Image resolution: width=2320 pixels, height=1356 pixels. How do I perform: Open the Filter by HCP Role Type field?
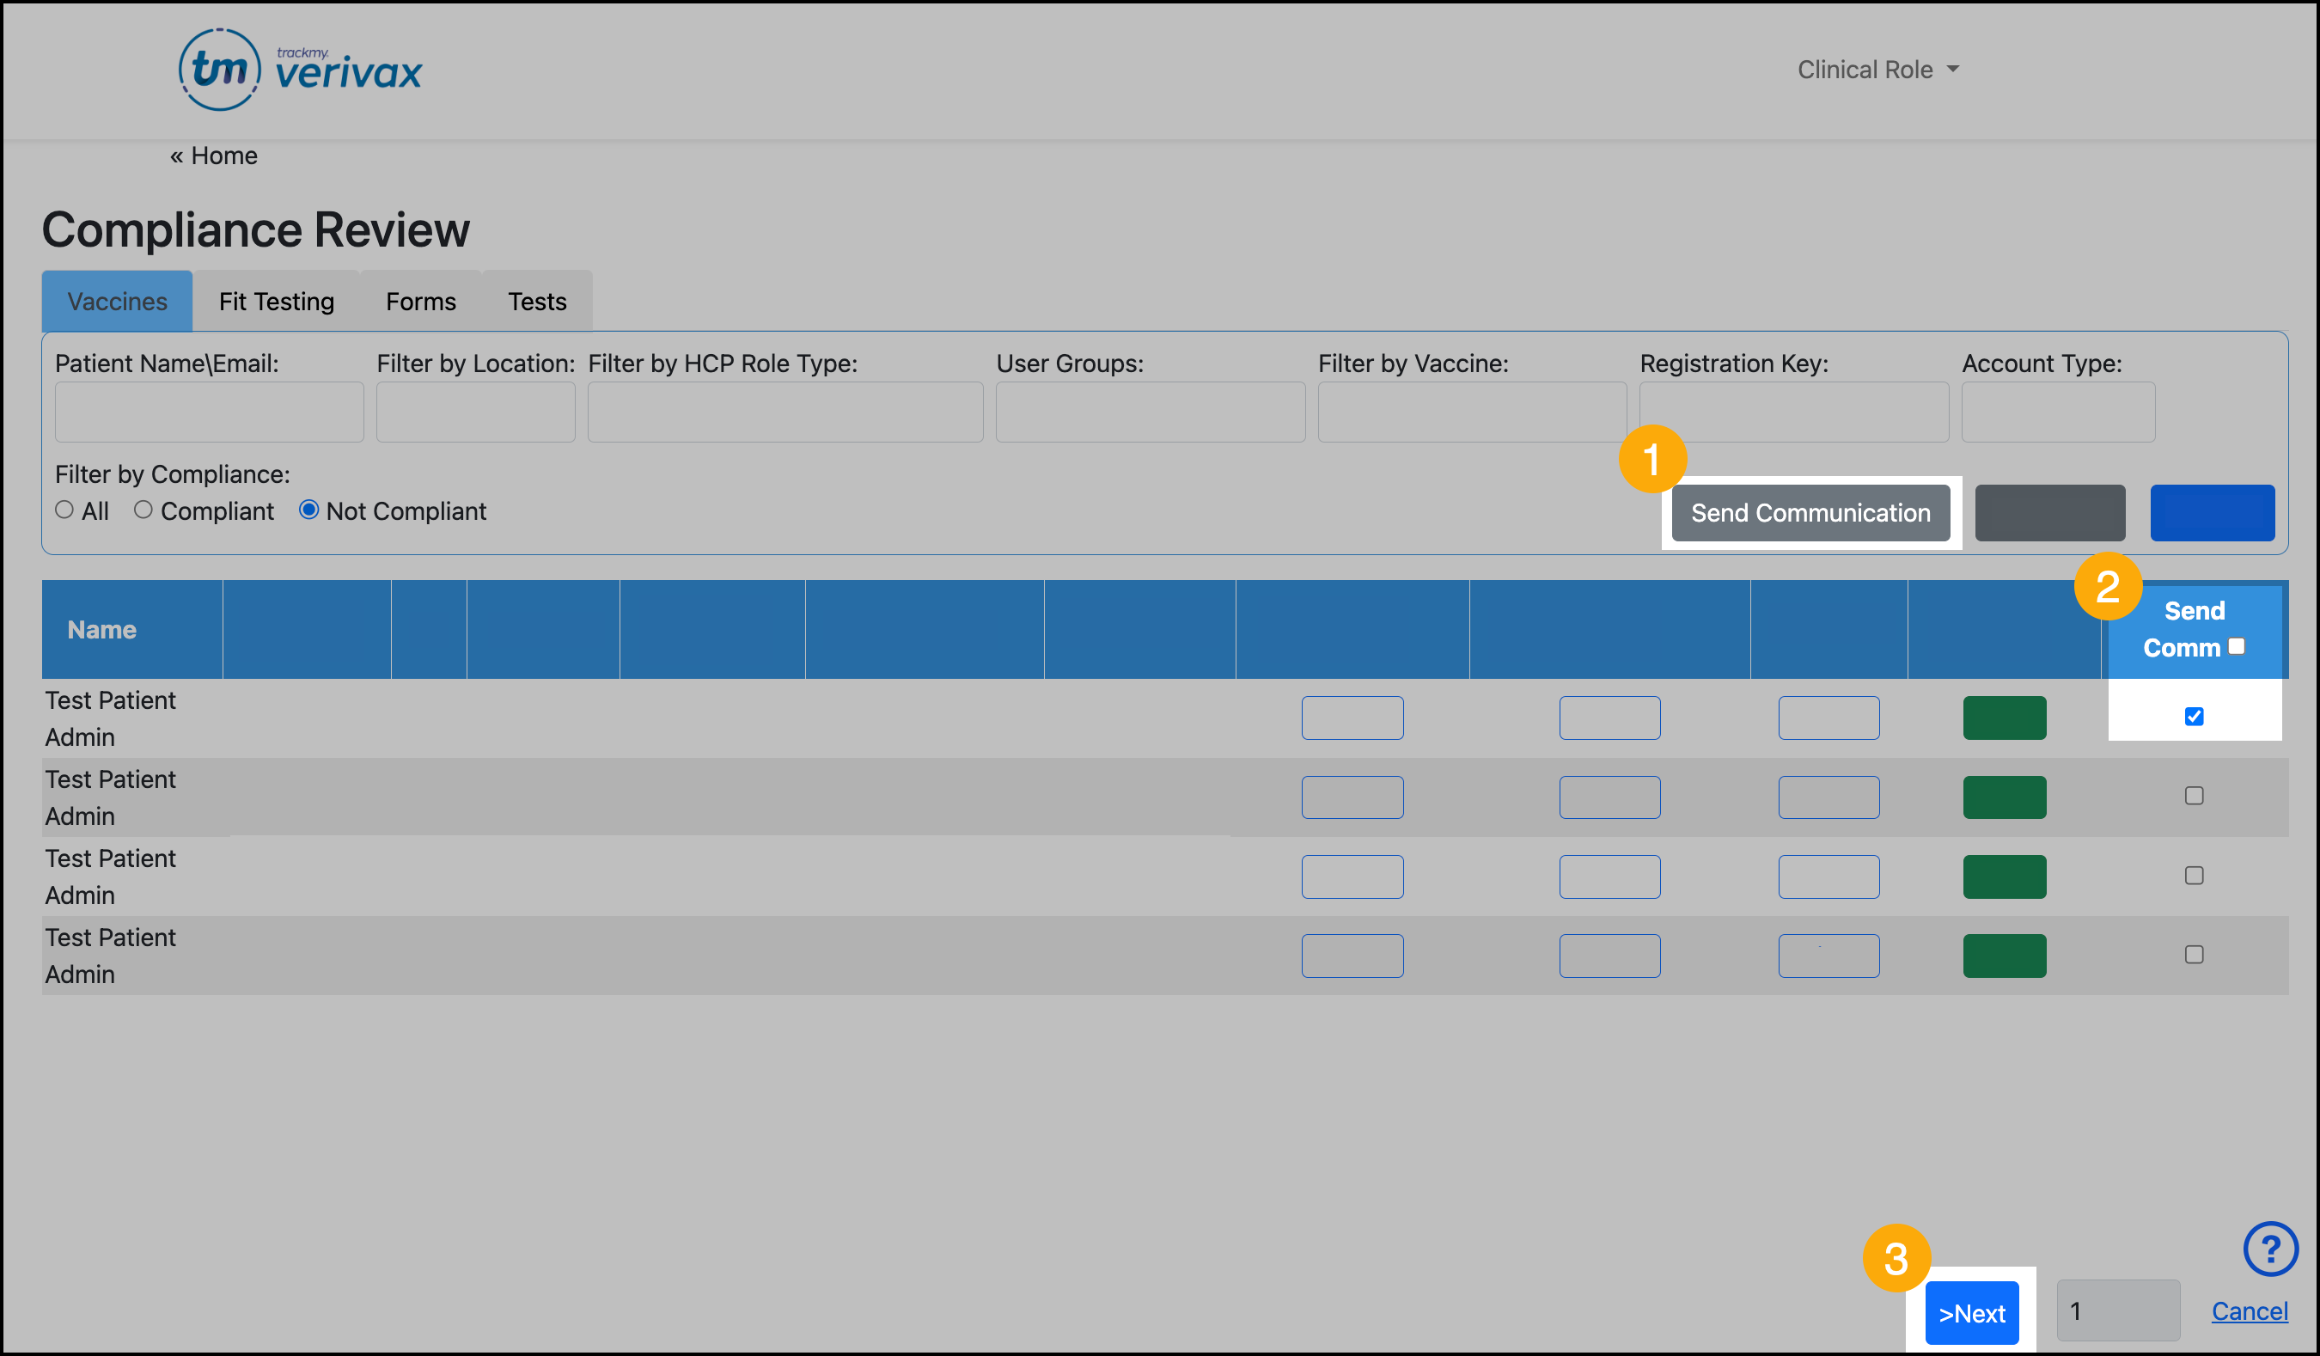(785, 412)
